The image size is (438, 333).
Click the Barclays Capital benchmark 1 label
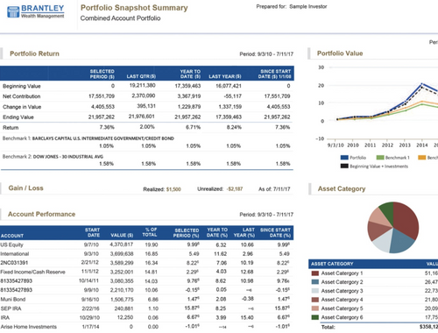point(88,138)
